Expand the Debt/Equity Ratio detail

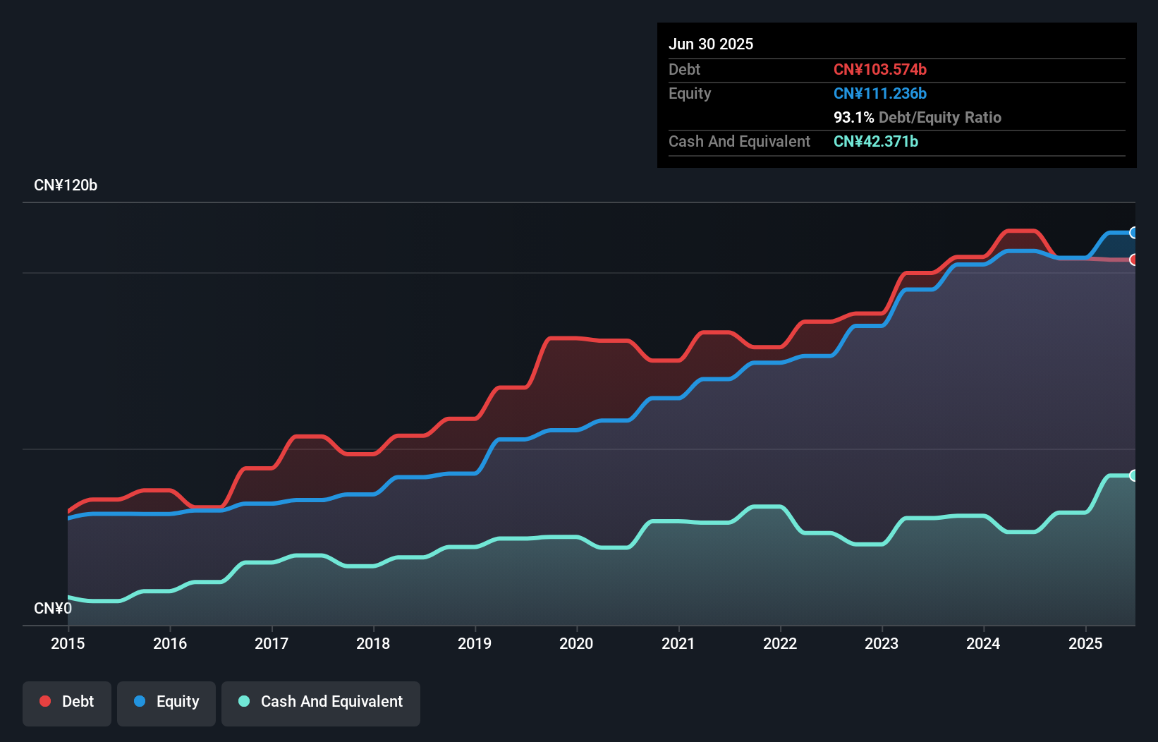coord(917,117)
